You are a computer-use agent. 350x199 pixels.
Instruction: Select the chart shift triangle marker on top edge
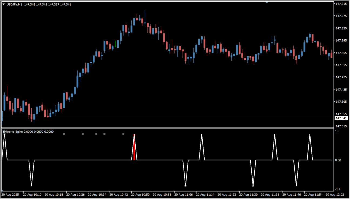(x=267, y=2)
